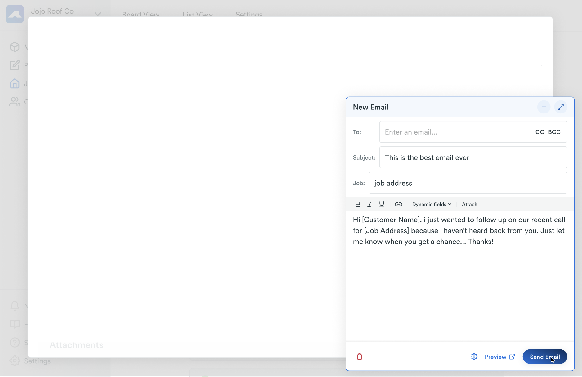Minimize the New Email composer
582x377 pixels.
pyautogui.click(x=544, y=107)
